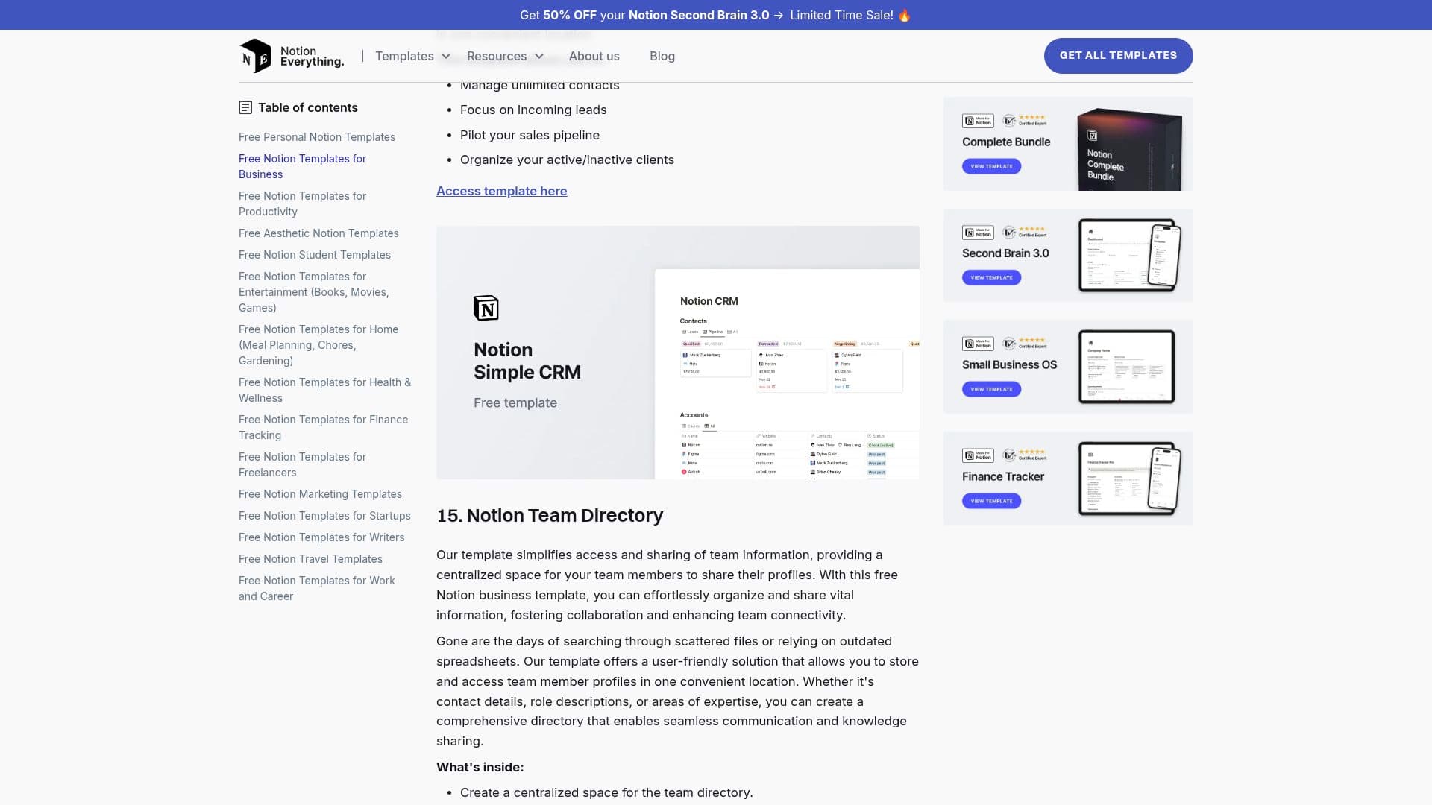Go to About us page

tap(594, 56)
